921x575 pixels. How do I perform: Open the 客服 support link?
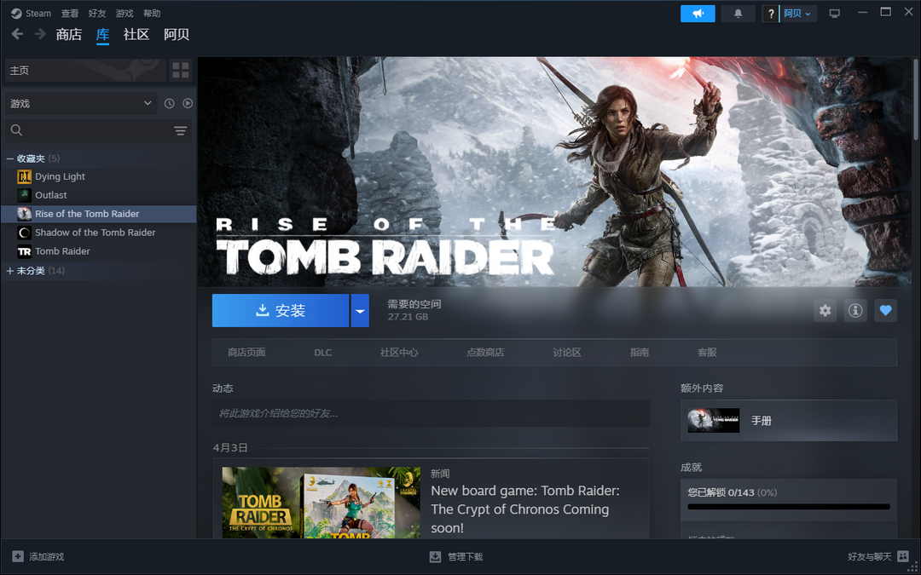point(707,353)
